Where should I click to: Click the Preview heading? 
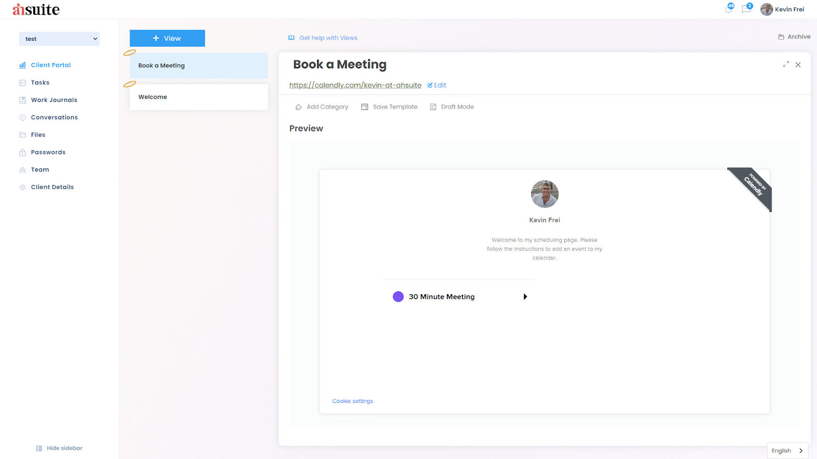coord(306,129)
